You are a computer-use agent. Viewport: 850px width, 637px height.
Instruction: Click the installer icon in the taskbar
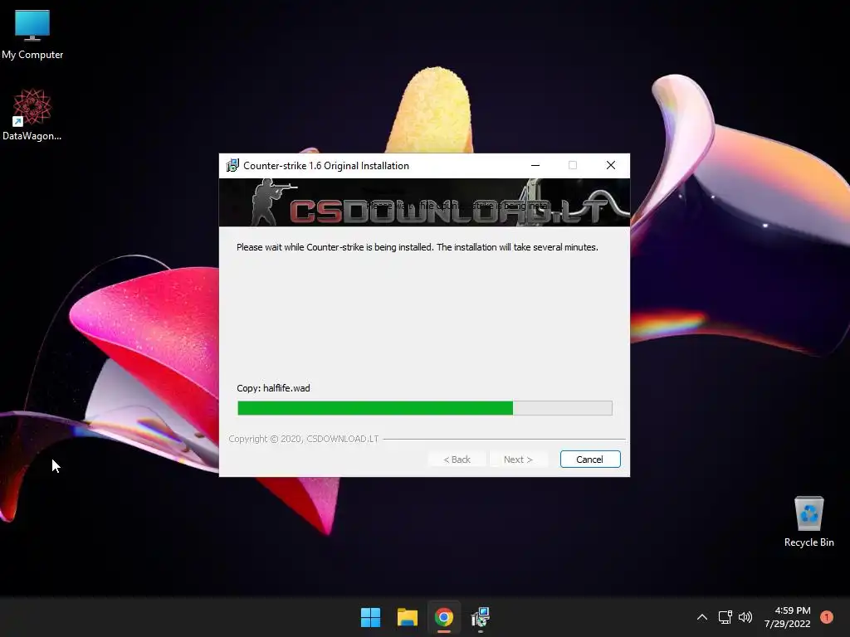pos(481,617)
